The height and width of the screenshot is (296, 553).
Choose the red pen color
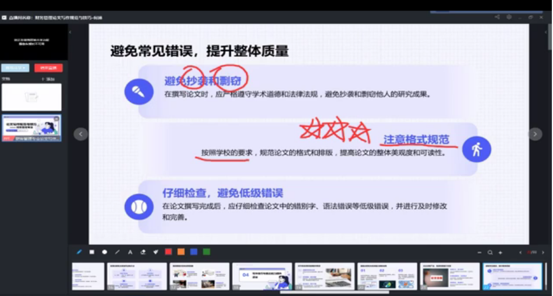coord(168,252)
